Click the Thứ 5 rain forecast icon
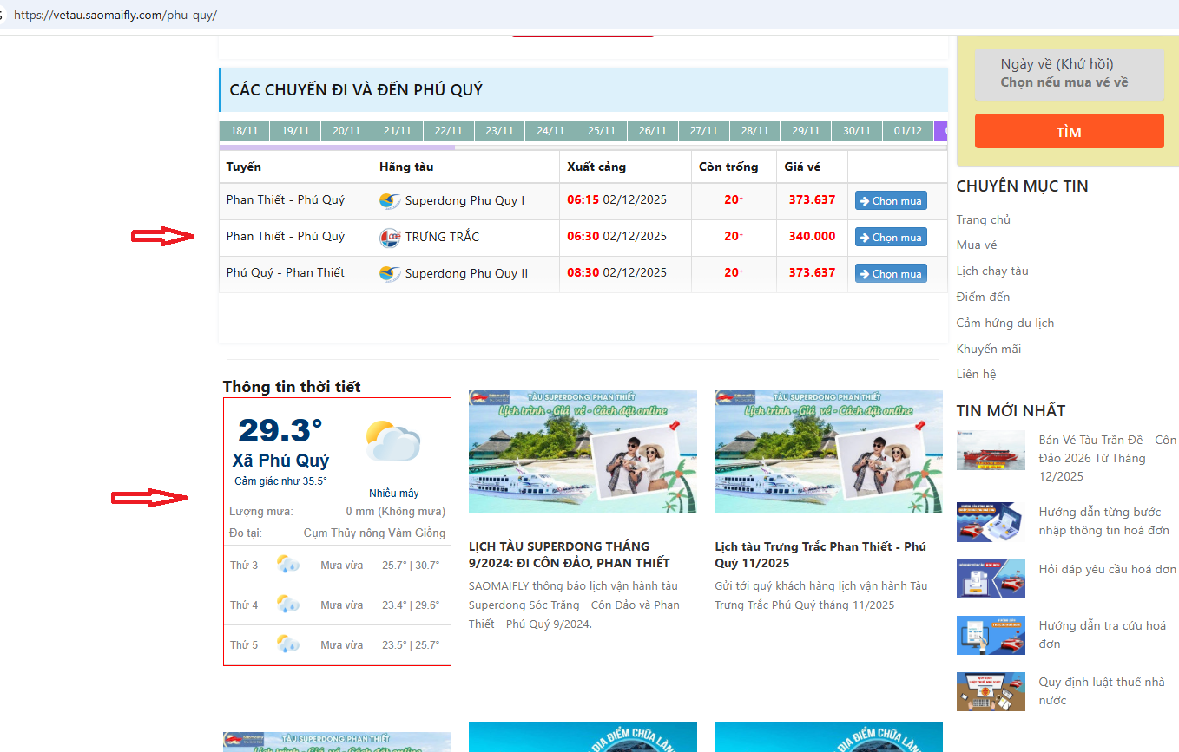This screenshot has width=1179, height=752. point(288,644)
